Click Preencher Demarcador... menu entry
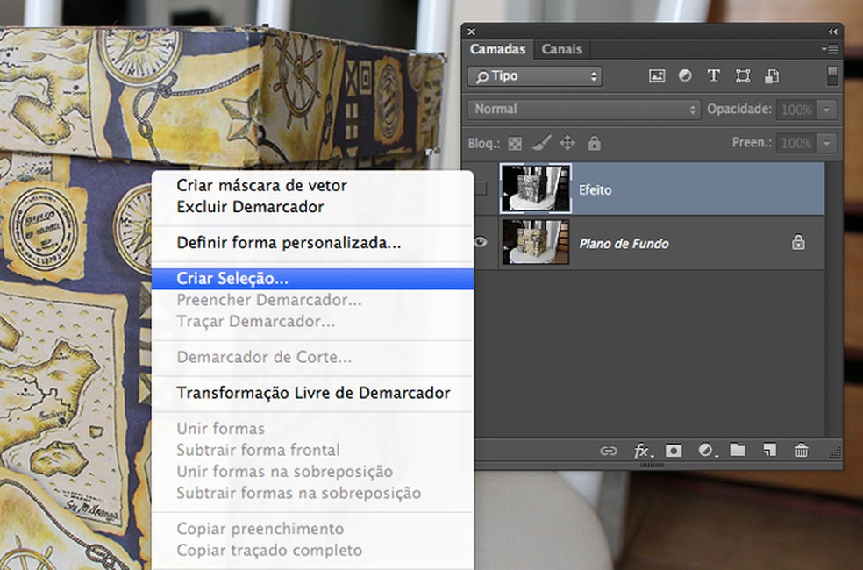 pyautogui.click(x=312, y=300)
